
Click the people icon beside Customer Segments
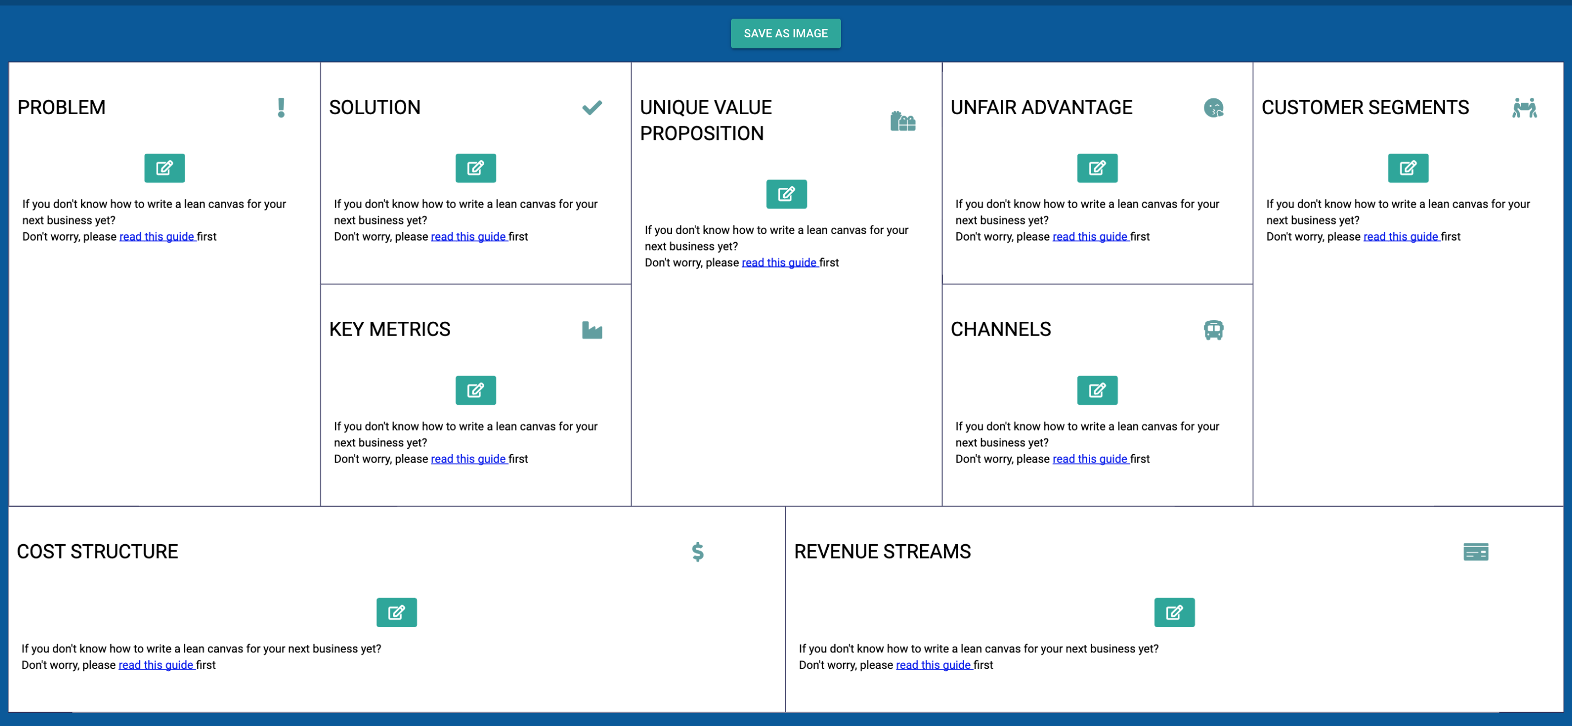tap(1524, 107)
